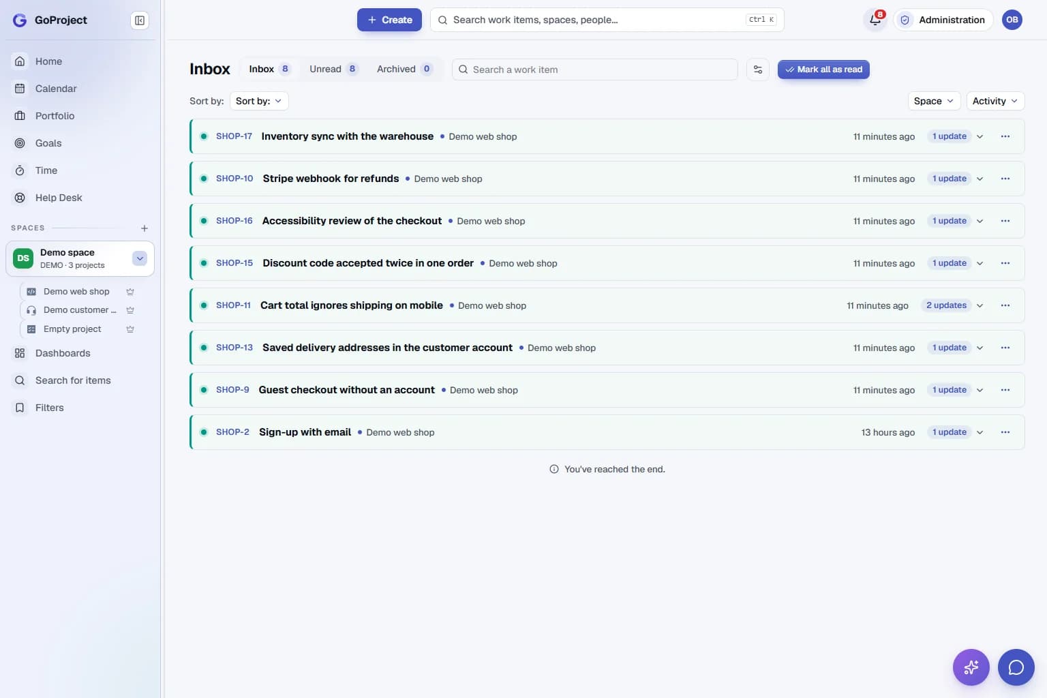Screen dimensions: 1047x698
Task: Click the crown icon beside Demo customer
Action: point(130,310)
